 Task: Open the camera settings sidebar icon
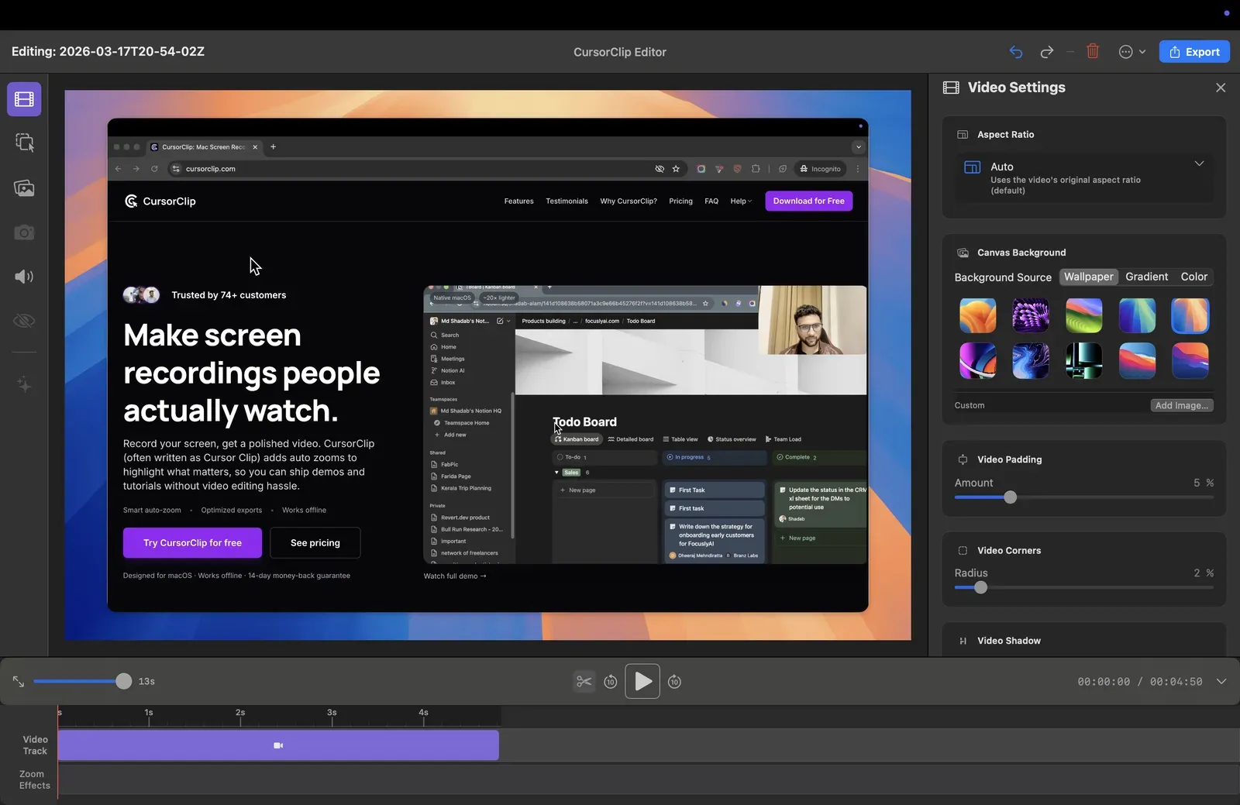[24, 232]
